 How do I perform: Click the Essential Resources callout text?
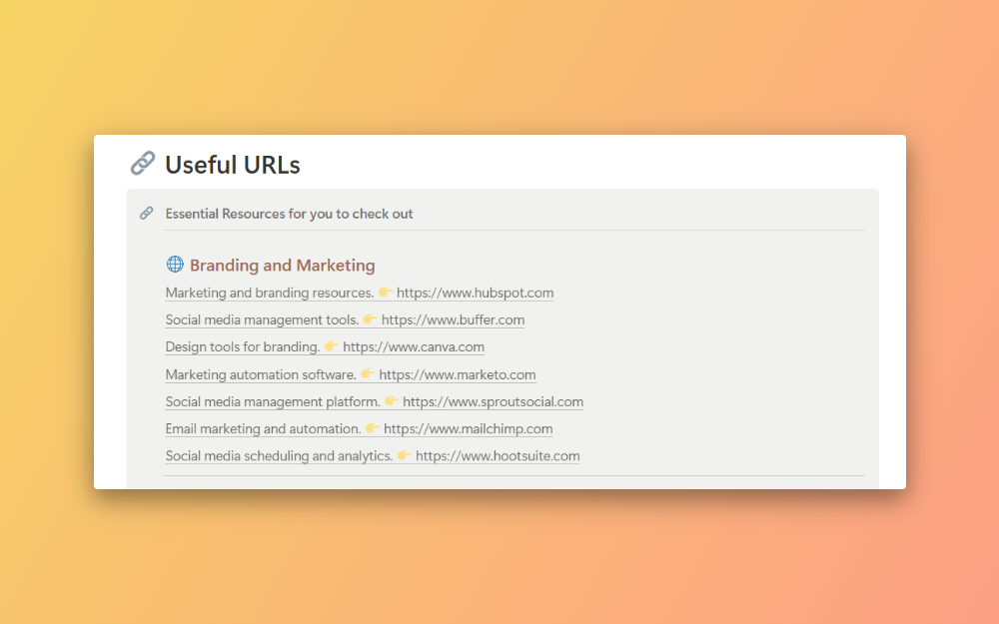point(289,214)
